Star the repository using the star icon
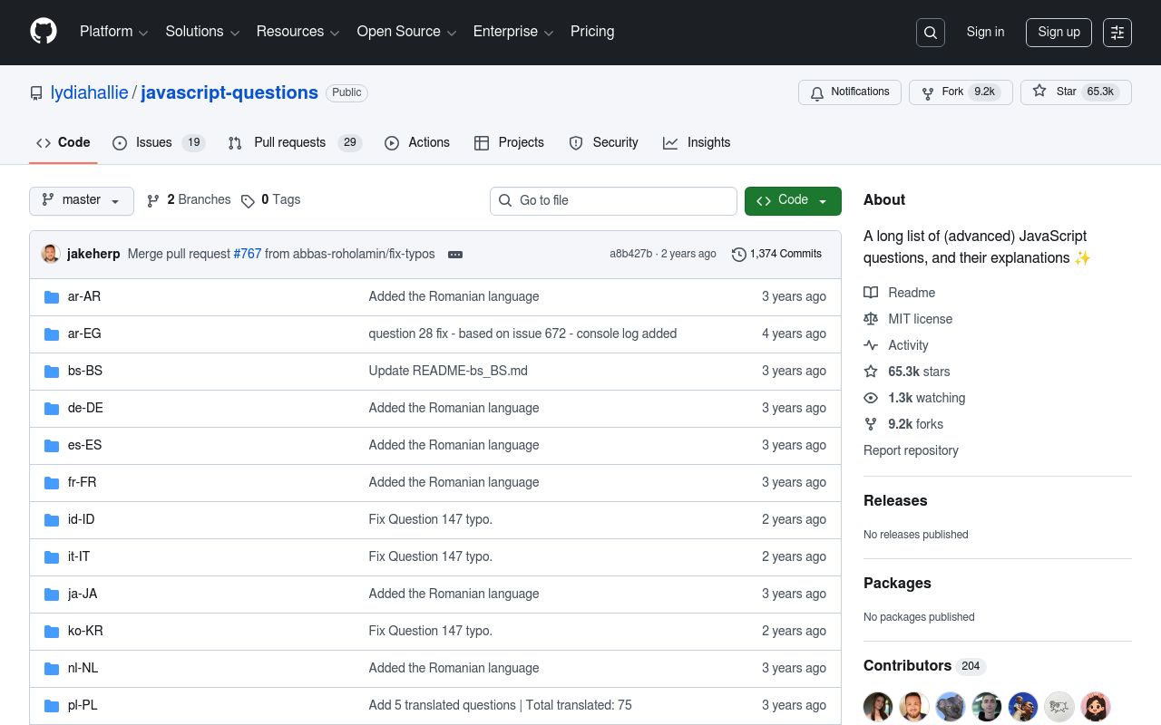1161x725 pixels. click(1039, 92)
